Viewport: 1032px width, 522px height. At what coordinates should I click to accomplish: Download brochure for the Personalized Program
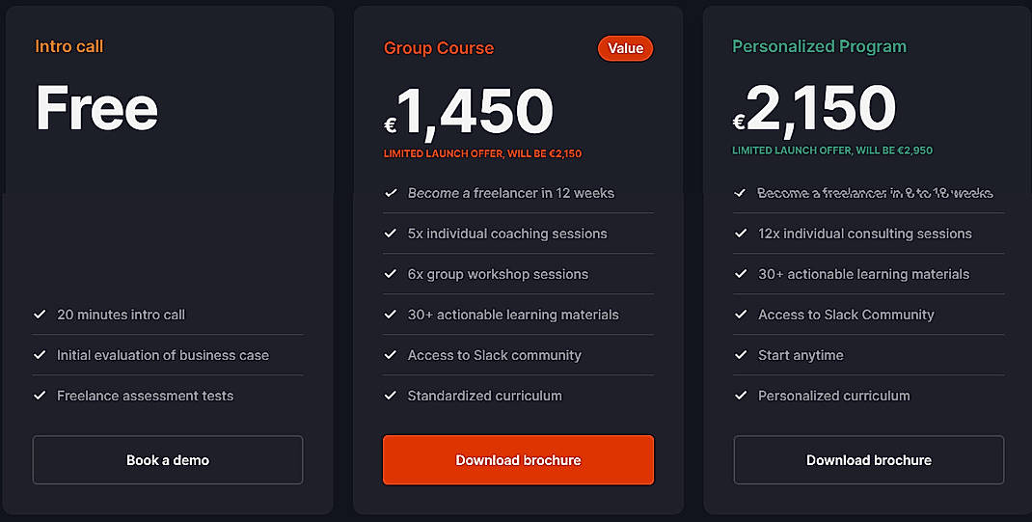coord(869,460)
